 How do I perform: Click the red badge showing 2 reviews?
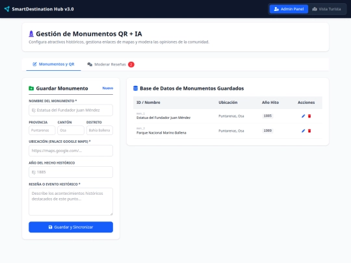coord(131,64)
